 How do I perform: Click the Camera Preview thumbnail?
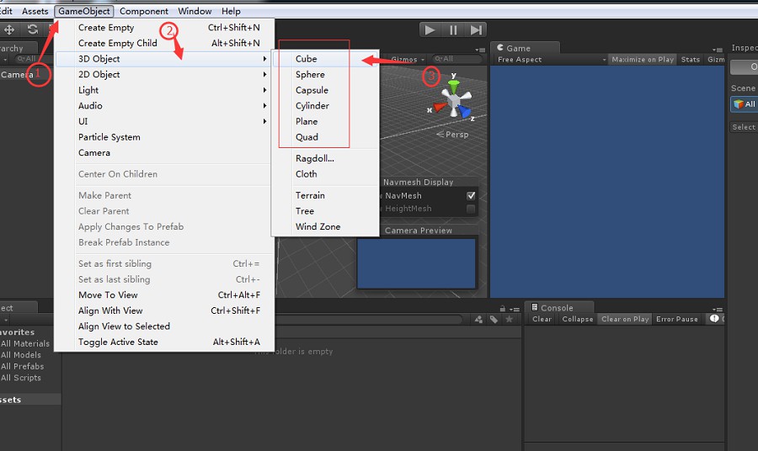416,263
